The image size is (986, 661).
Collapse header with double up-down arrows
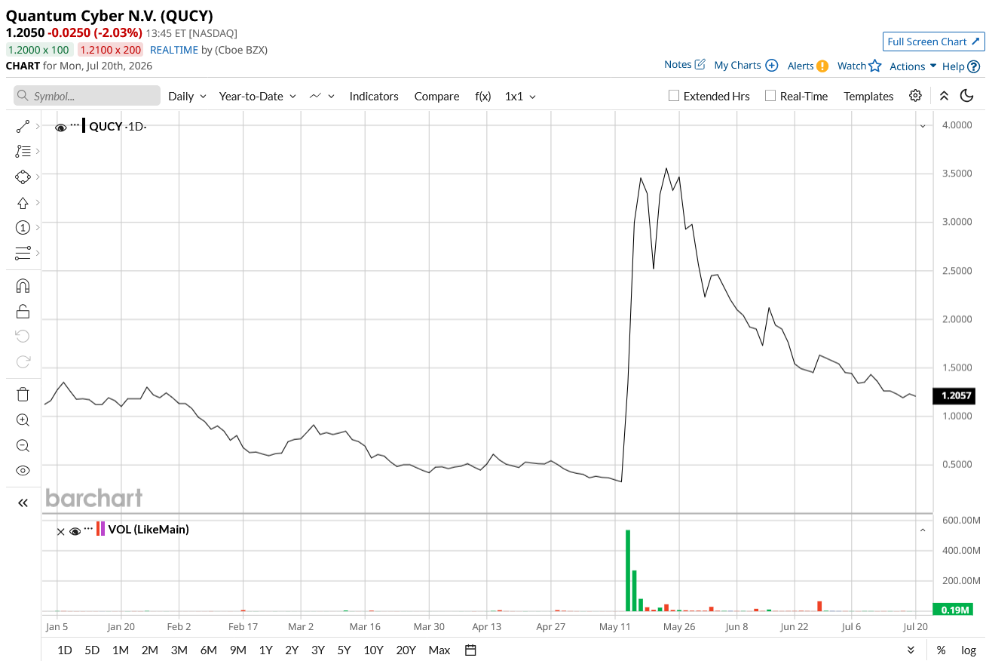coord(944,96)
